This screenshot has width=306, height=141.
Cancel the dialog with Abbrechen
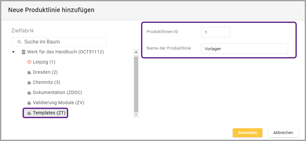pos(283,132)
